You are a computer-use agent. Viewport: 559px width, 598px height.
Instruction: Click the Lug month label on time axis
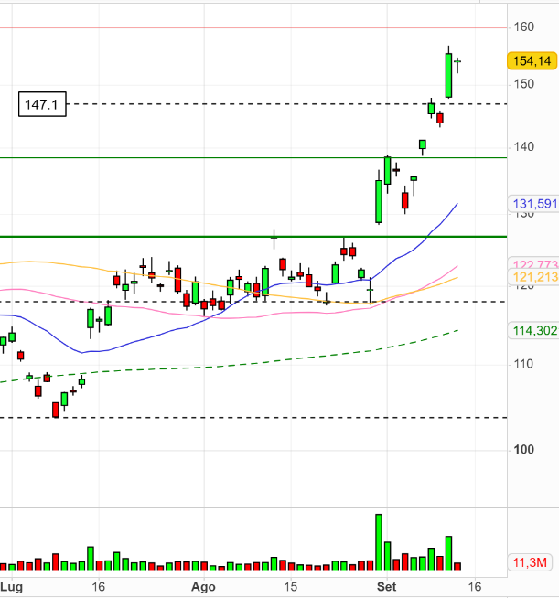(x=12, y=586)
